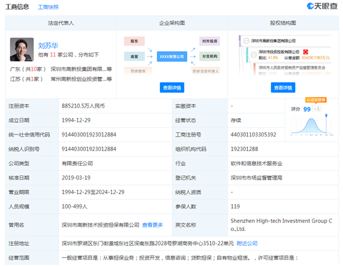This screenshot has height=266, width=343.
Task: Click the 股比: 41.8% shareholding text
Action: point(268,58)
